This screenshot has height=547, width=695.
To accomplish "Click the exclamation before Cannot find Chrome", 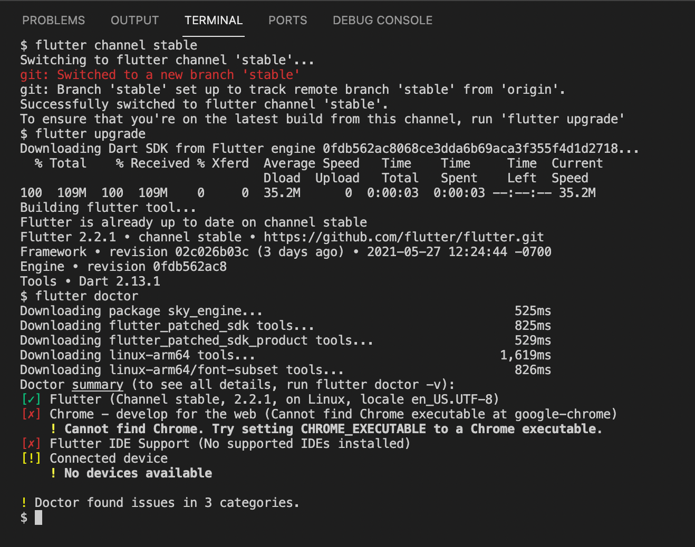I will click(53, 428).
